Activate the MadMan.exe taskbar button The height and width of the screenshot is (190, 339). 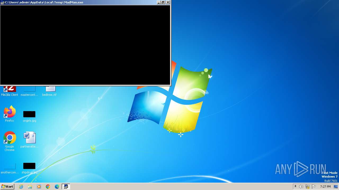(x=66, y=187)
